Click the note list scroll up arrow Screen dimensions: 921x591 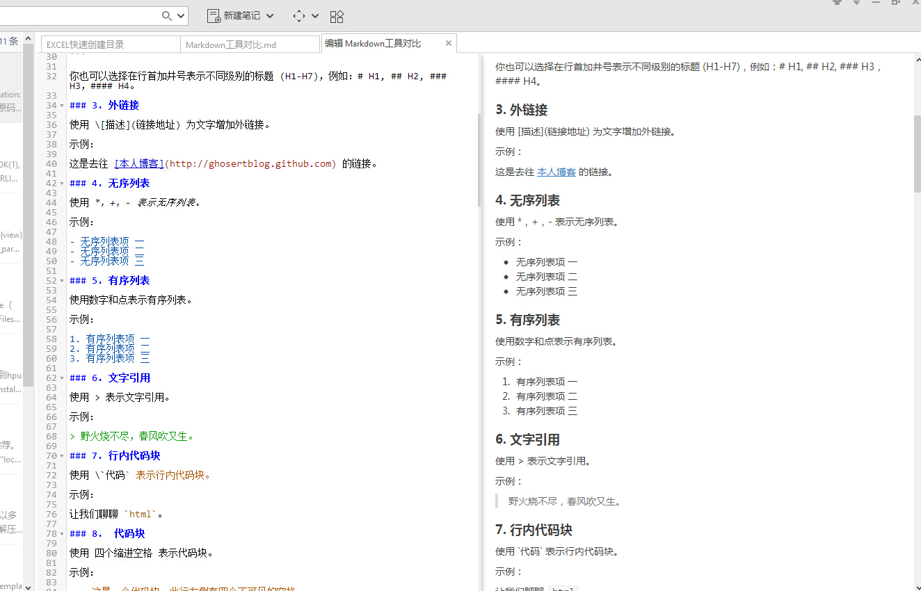[28, 38]
